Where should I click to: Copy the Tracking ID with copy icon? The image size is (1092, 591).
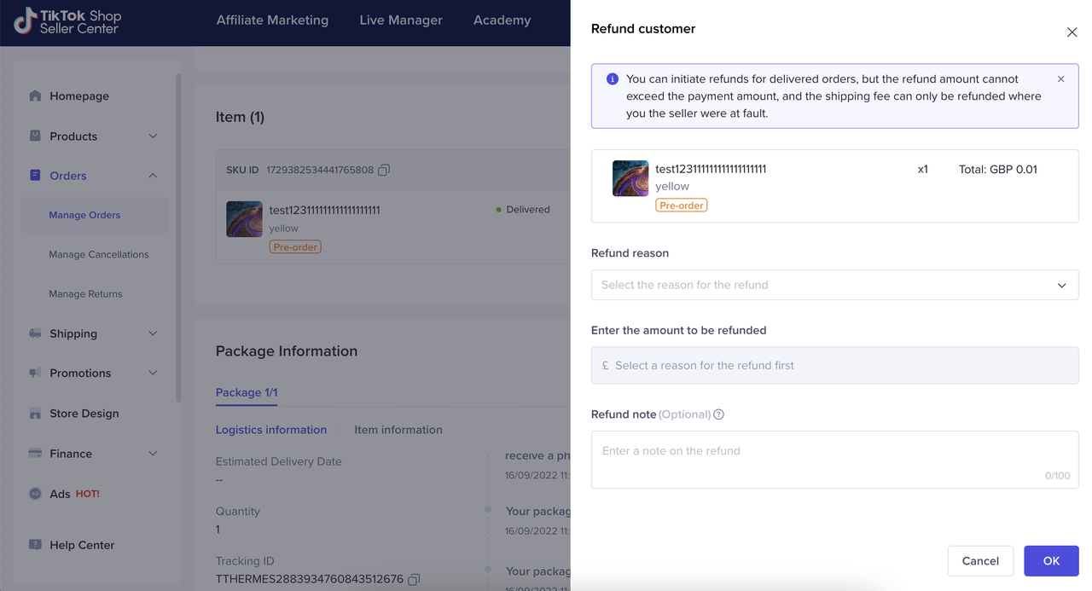414,580
